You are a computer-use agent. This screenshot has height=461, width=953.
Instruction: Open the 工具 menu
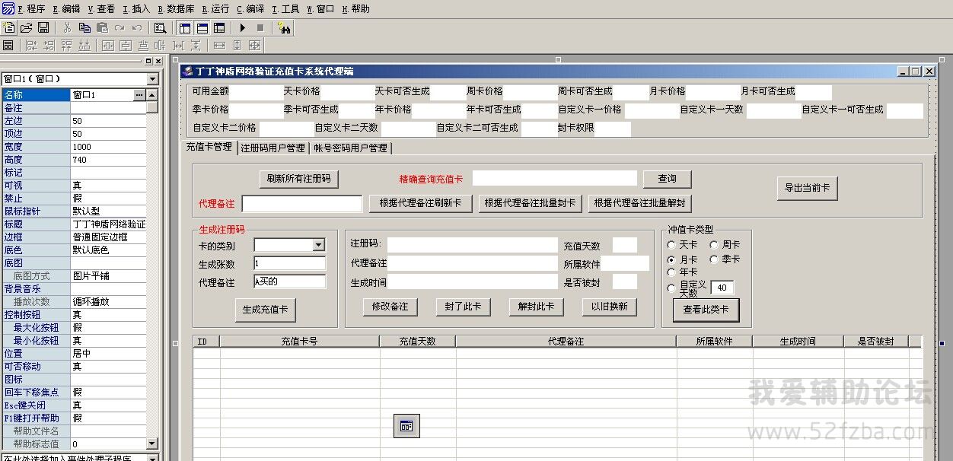point(286,9)
